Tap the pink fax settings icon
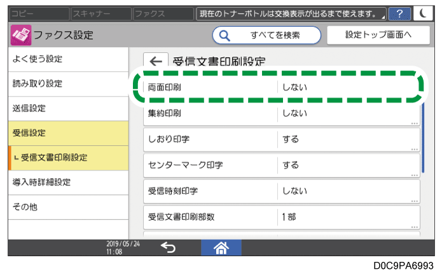Image resolution: width=442 pixels, height=274 pixels. click(21, 35)
